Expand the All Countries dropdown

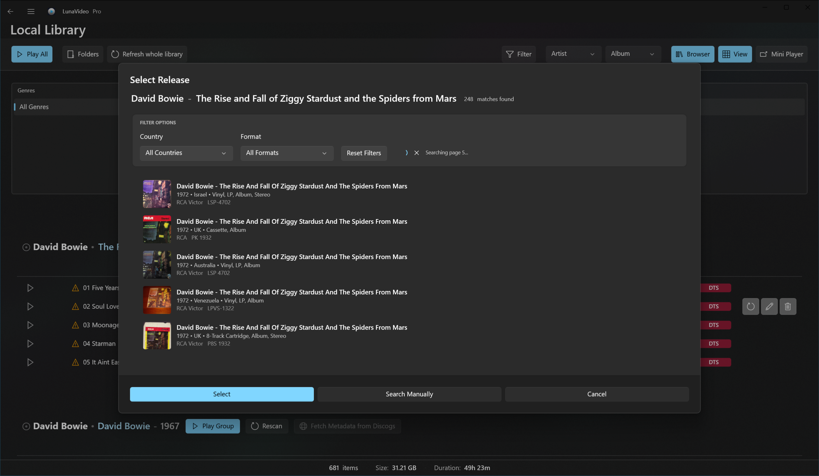click(x=186, y=153)
